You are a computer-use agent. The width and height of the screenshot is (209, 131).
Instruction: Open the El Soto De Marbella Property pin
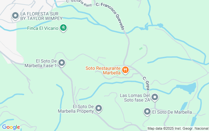coord(99,108)
